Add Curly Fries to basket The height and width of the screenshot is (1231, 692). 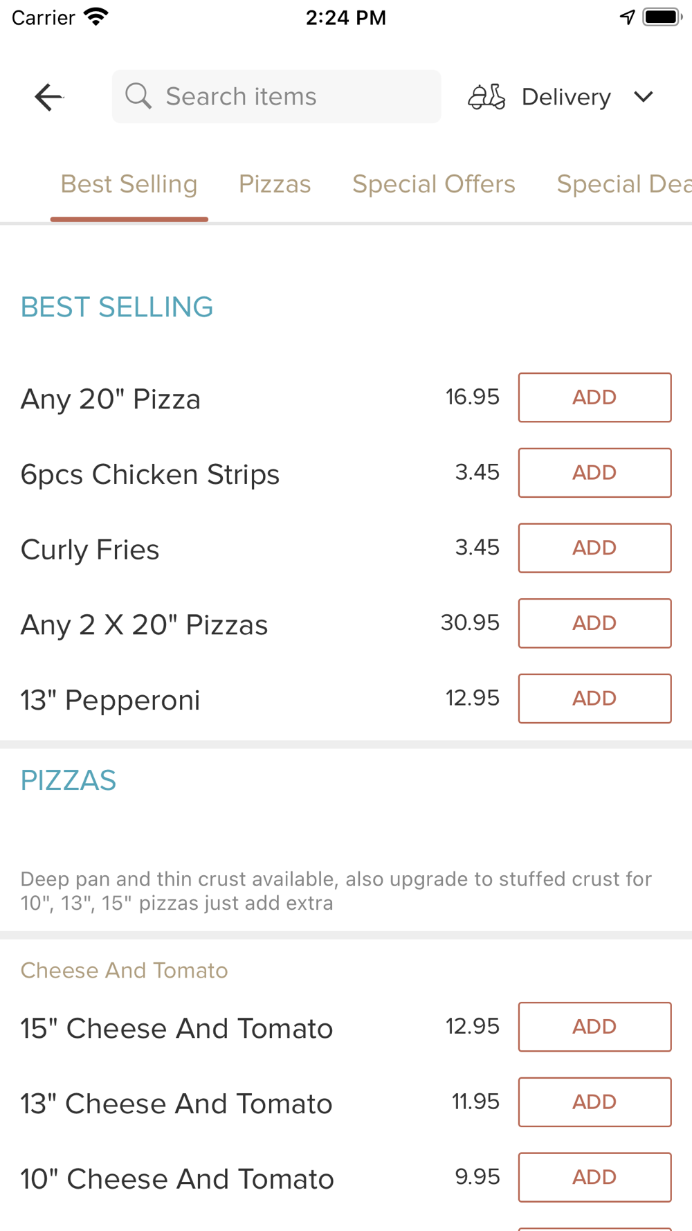595,548
